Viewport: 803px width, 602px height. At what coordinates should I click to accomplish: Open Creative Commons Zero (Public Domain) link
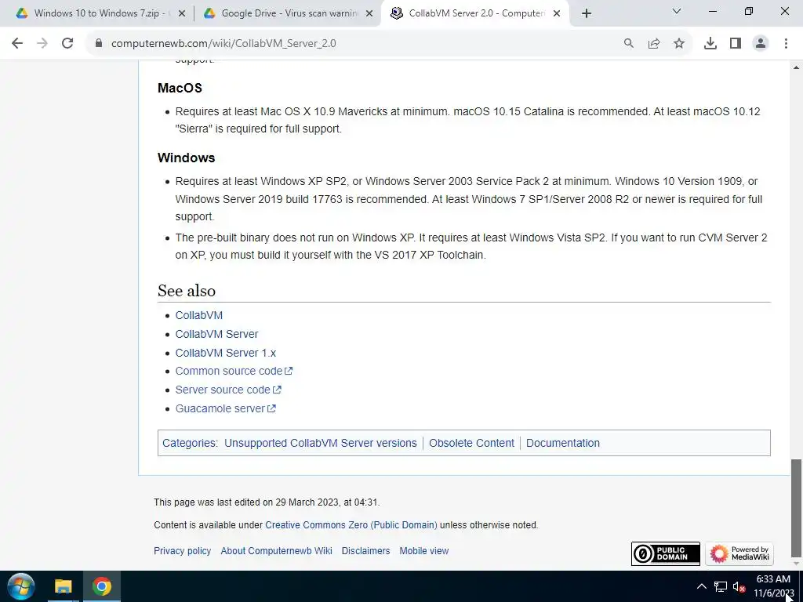[351, 525]
